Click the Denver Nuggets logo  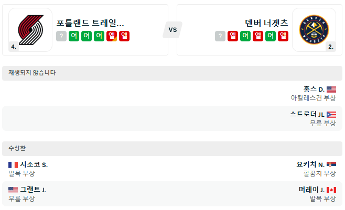(314, 29)
